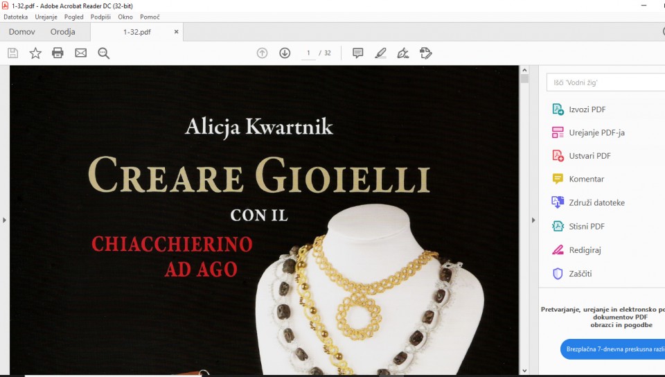The height and width of the screenshot is (377, 665).
Task: Click the Stisni PDF icon
Action: pyautogui.click(x=558, y=226)
